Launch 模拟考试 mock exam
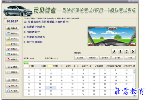This screenshot has width=147, height=100. click(12, 72)
